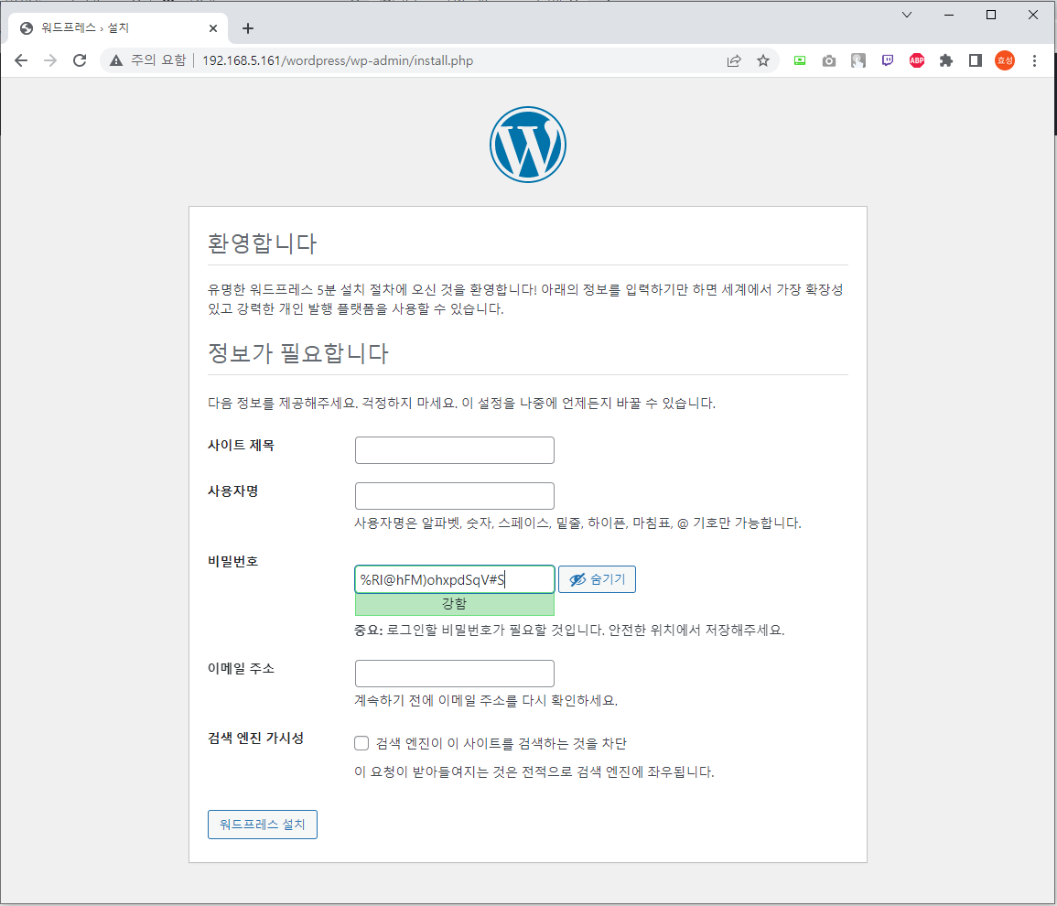Open the camera screenshot extension
The width and height of the screenshot is (1057, 906).
click(829, 60)
